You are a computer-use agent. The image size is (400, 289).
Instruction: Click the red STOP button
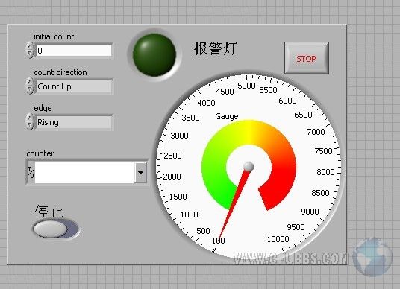tap(307, 58)
